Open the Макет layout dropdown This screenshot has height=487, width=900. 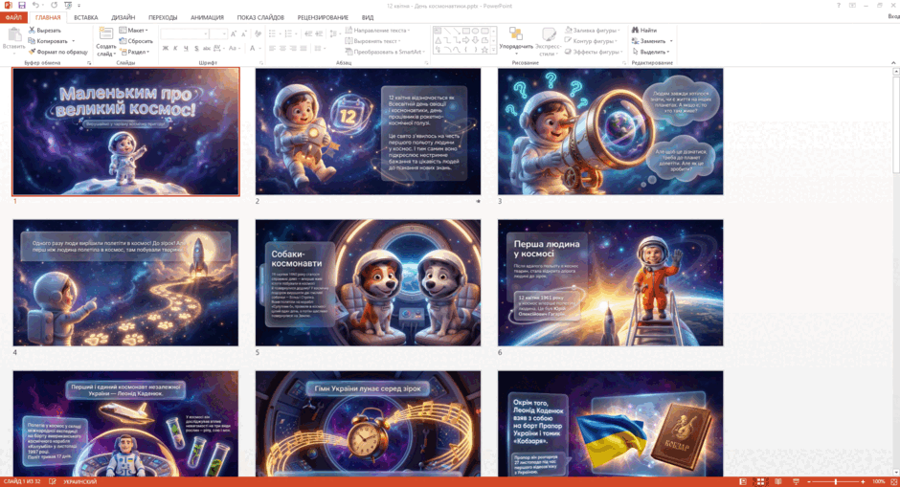tap(134, 30)
